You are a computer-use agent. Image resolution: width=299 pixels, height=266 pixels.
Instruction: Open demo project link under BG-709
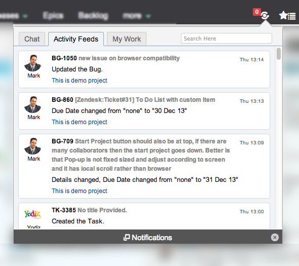(x=80, y=191)
